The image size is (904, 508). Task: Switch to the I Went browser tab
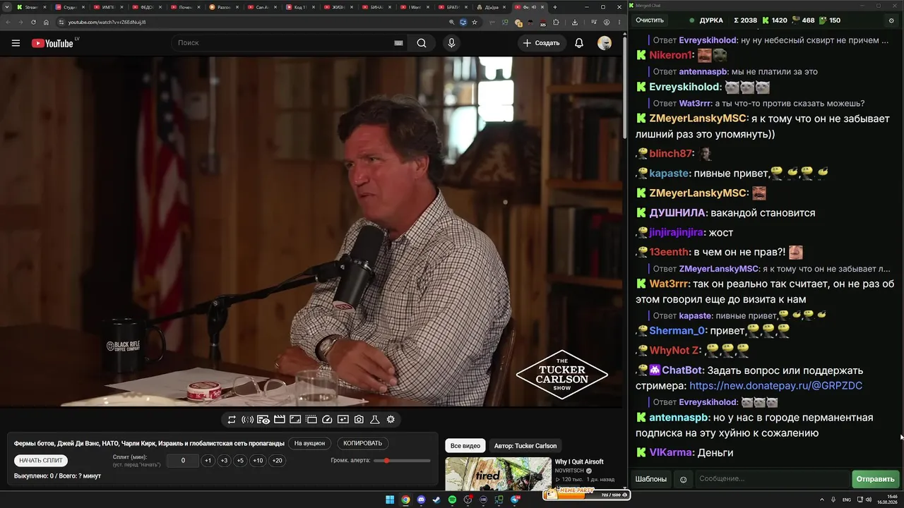pos(415,7)
